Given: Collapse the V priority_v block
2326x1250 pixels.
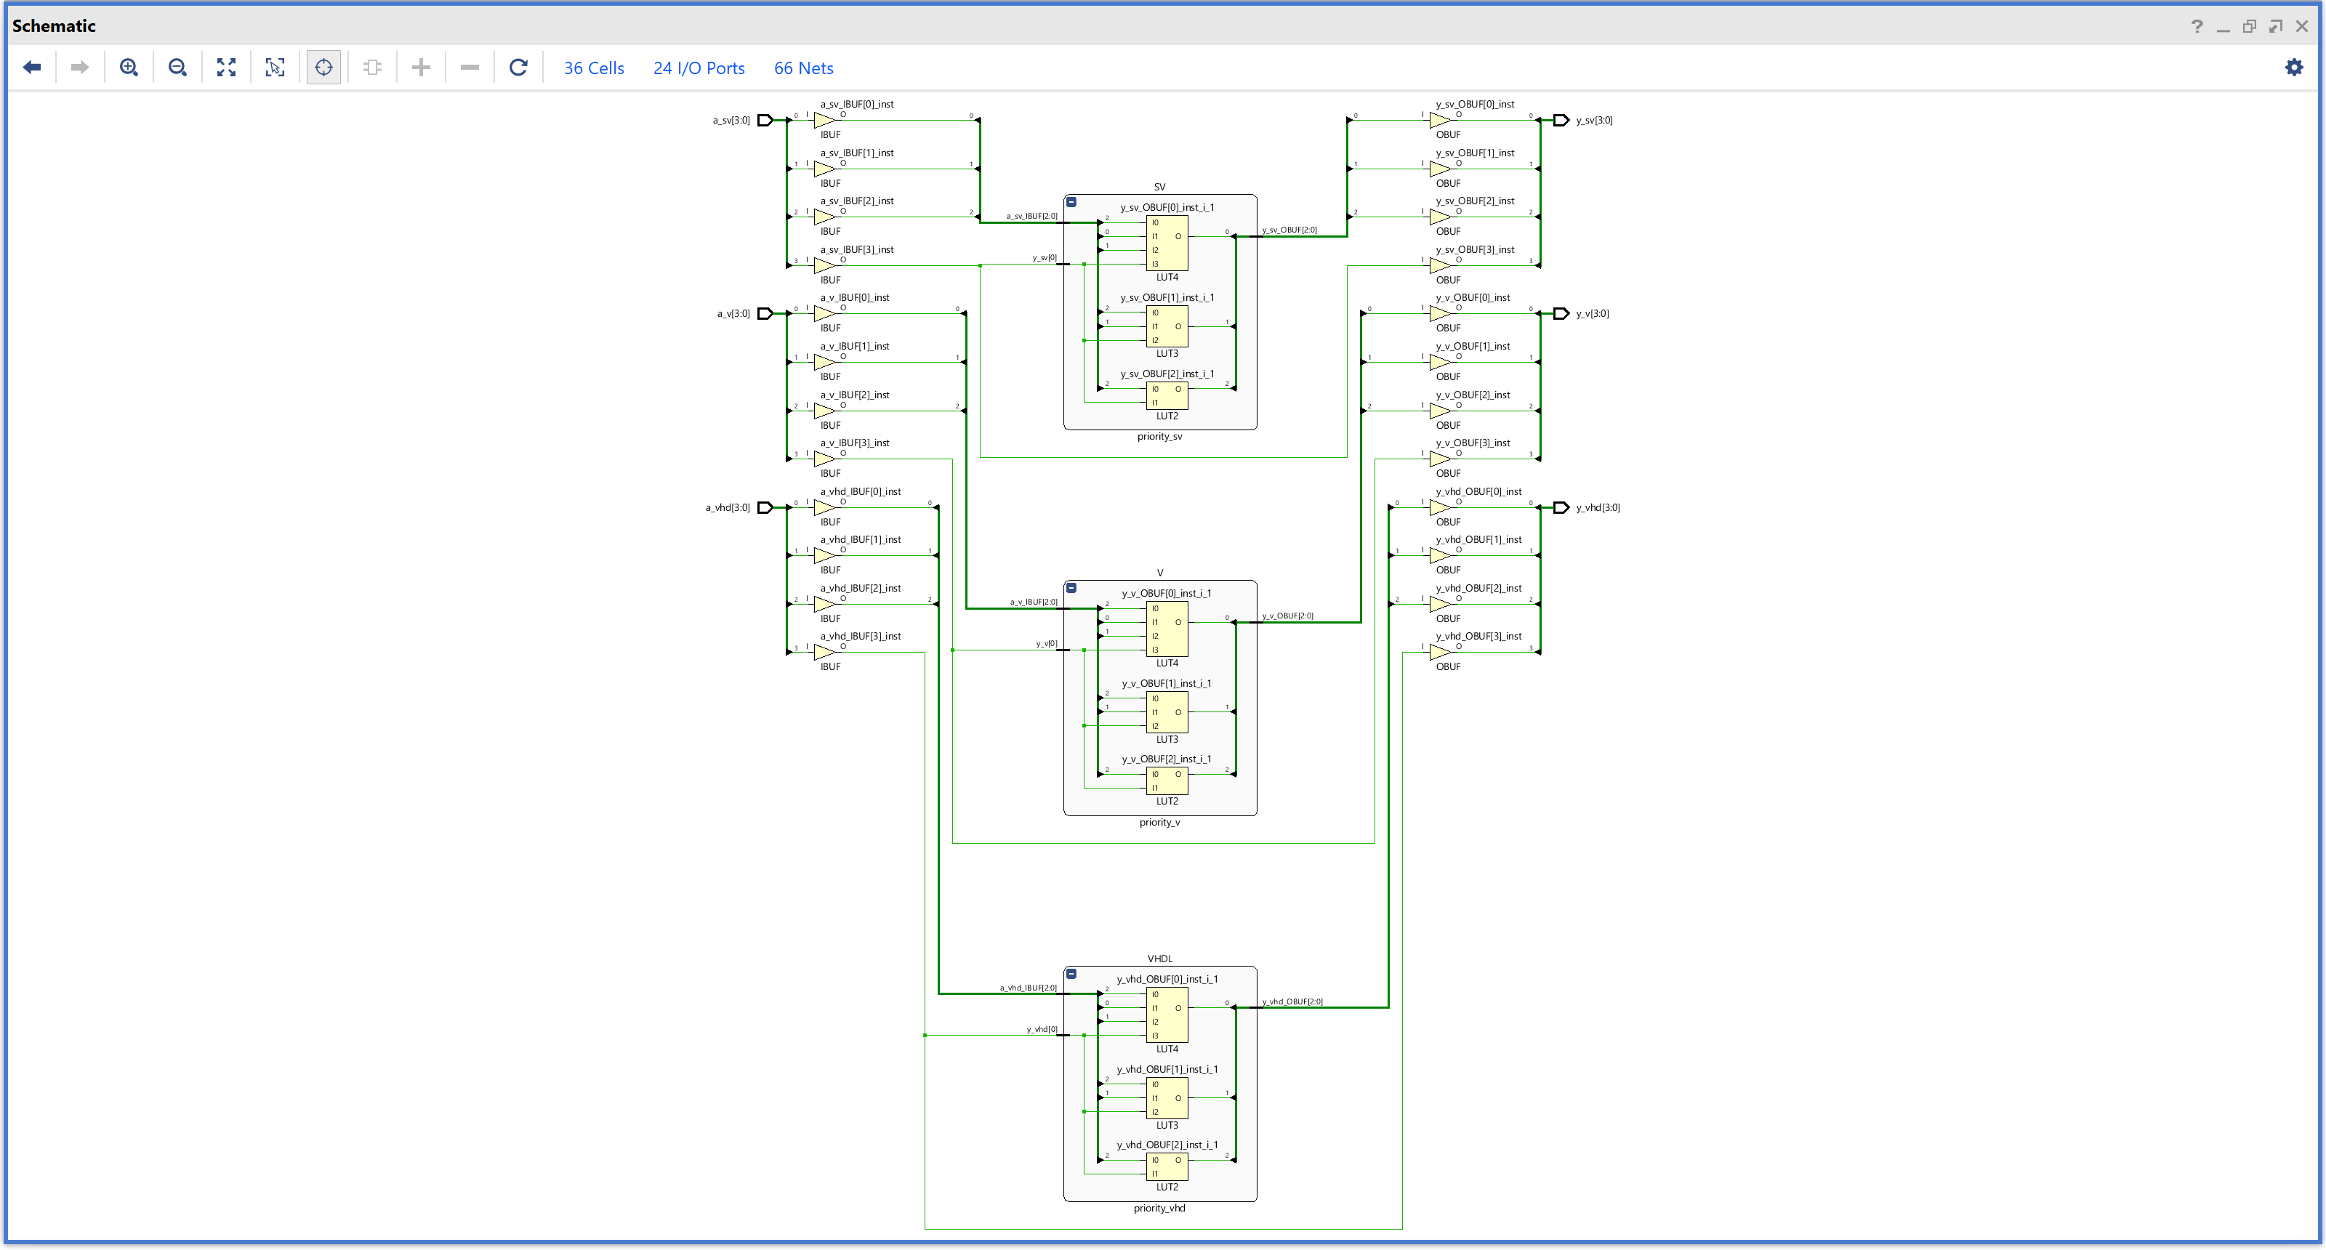Looking at the screenshot, I should pyautogui.click(x=1071, y=587).
